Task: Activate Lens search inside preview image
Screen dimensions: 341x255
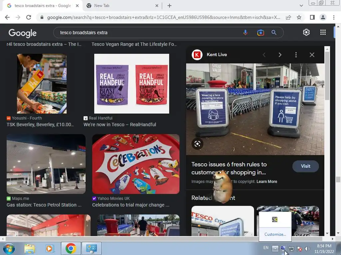Action: pos(197,144)
